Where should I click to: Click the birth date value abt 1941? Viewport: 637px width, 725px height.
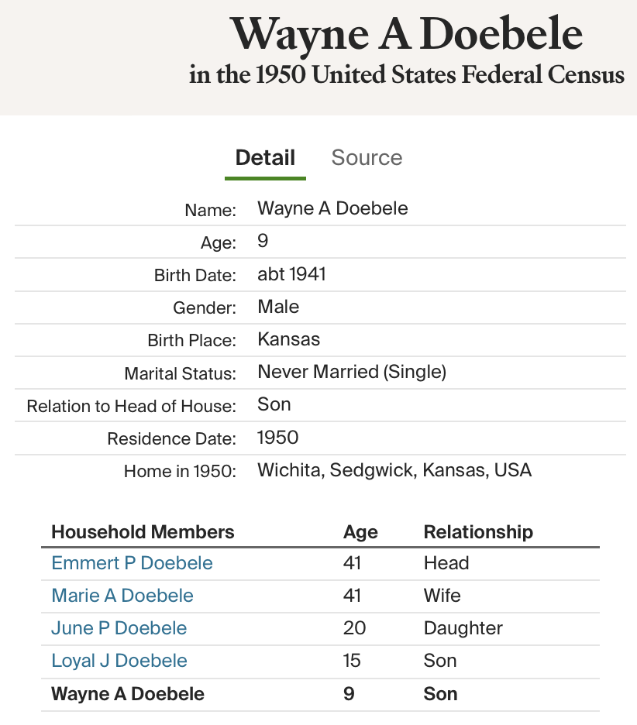[x=291, y=274]
